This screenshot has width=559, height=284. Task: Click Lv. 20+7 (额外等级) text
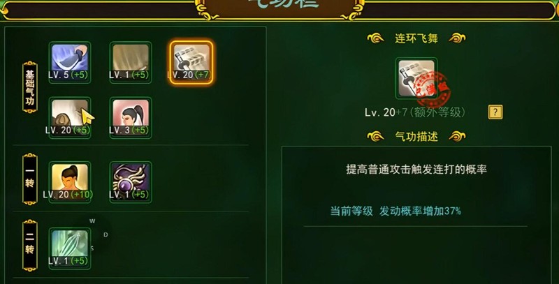tap(414, 112)
